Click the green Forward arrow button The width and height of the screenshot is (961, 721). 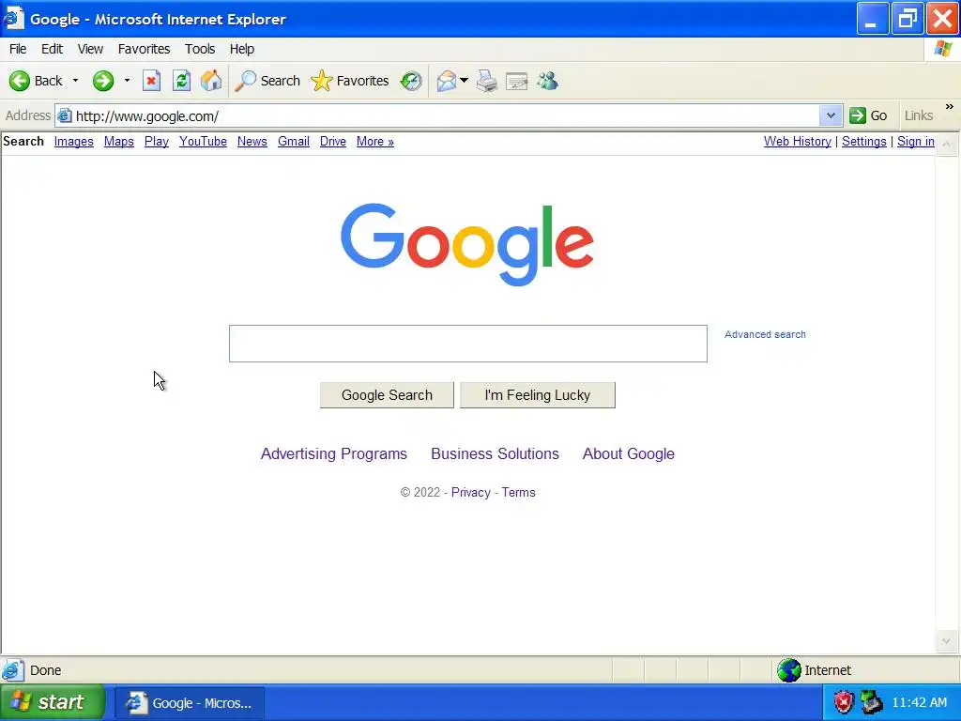pos(103,81)
